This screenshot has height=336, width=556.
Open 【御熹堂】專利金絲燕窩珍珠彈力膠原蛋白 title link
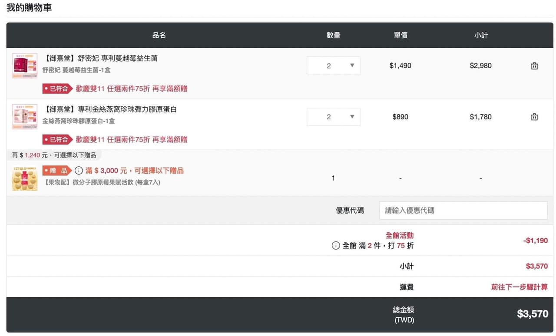(110, 109)
